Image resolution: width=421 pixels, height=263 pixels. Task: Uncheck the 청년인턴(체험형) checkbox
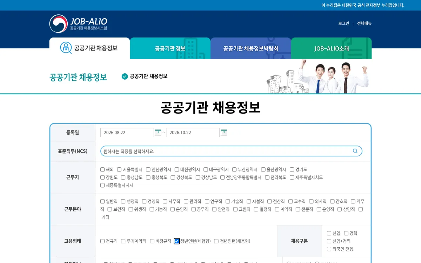(177, 241)
